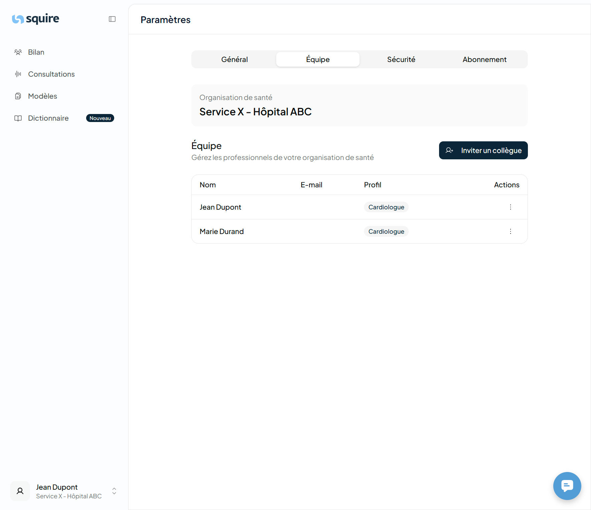
Task: Select the Équipe tab
Action: (x=318, y=59)
